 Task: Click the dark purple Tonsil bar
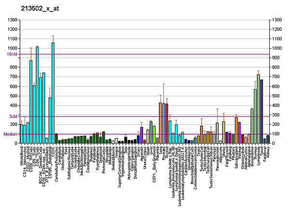pyautogui.click(x=262, y=111)
